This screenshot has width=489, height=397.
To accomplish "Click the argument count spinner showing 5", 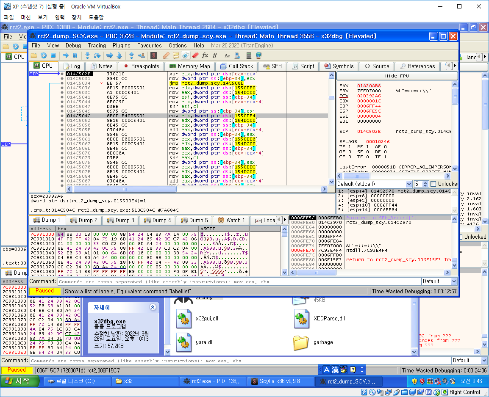I will point(421,184).
